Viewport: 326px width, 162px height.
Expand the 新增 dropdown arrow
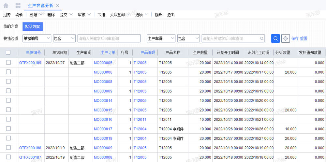pos(41,15)
